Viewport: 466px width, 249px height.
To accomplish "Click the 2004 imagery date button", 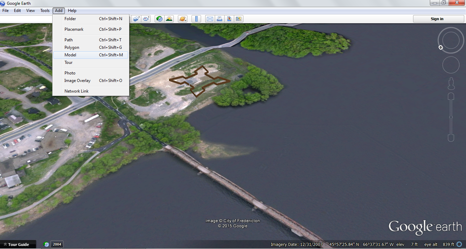I will click(57, 244).
